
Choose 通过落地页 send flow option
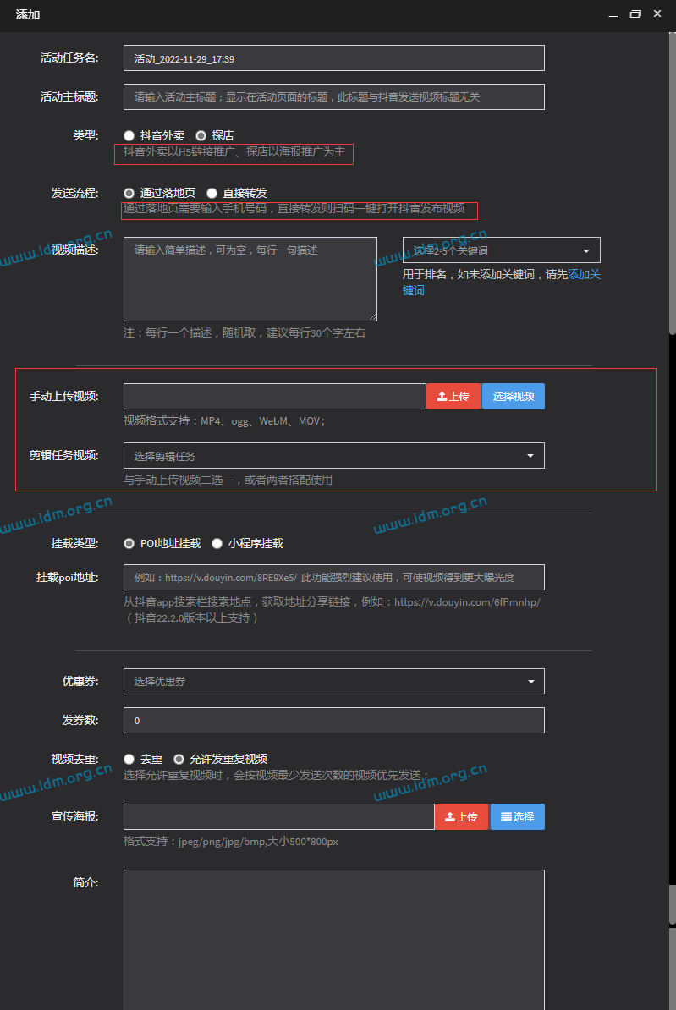pyautogui.click(x=129, y=193)
